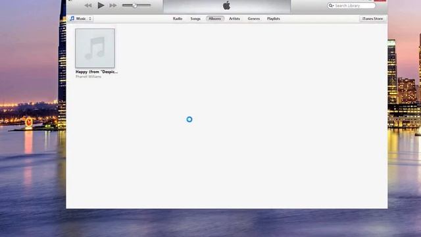Switch to the Songs tab
The width and height of the screenshot is (421, 237).
click(x=195, y=18)
